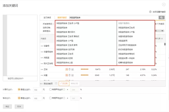The image size is (169, 112).
Task: Select 浴室洗脸盆柜组合 under 您是不是想找
Action: pos(126,36)
